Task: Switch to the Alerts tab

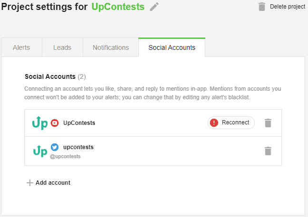Action: (x=21, y=47)
